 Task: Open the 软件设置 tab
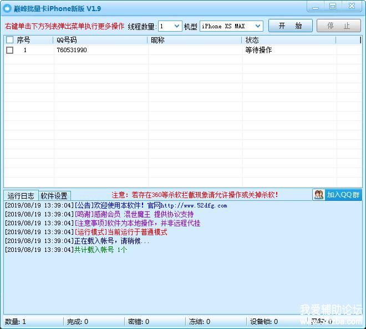(54, 196)
